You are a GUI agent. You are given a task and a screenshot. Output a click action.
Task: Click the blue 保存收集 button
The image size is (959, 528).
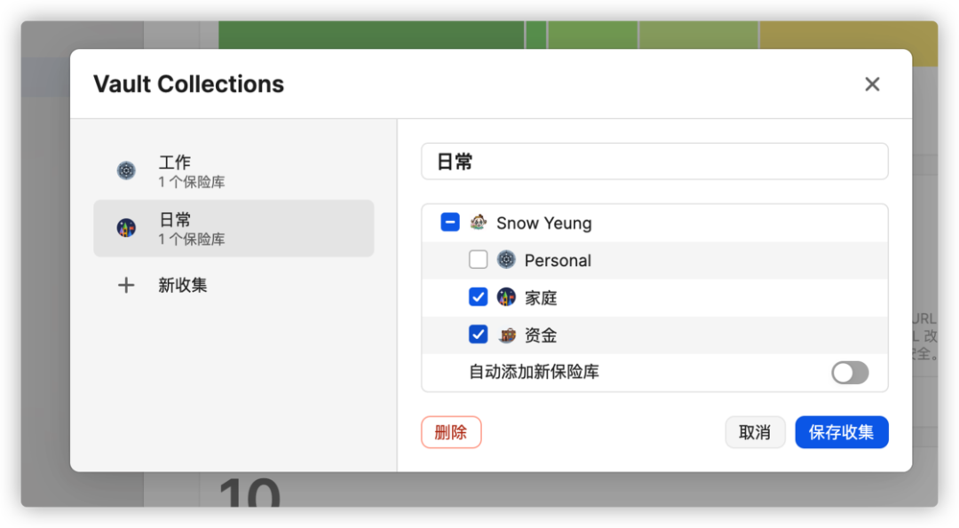(841, 432)
